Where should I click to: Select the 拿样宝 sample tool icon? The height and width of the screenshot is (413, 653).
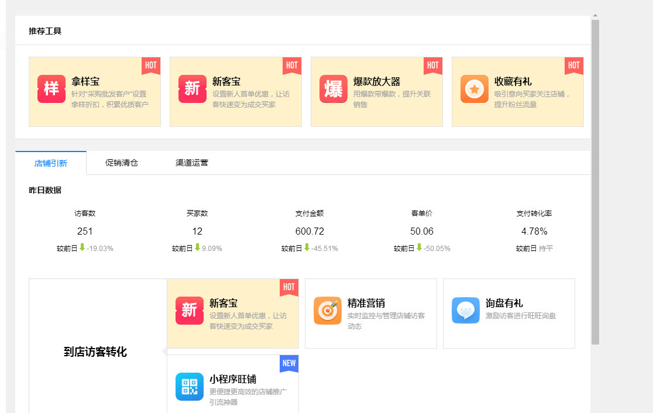[x=51, y=90]
